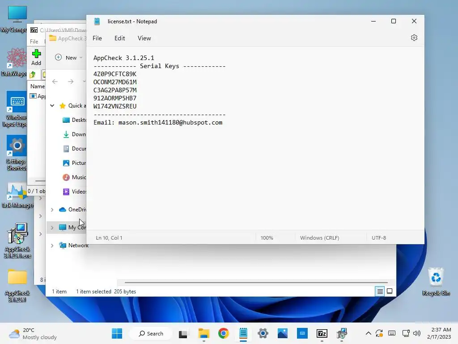The image size is (458, 344).
Task: Open the Edit menu in Notepad
Action: [119, 39]
